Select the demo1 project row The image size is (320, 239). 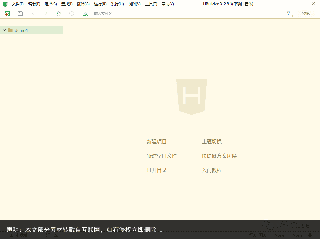point(31,30)
